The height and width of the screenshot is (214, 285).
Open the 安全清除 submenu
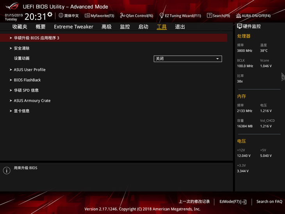(21, 48)
